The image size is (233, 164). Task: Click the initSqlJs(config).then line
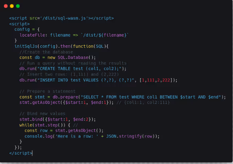pyautogui.click(x=61, y=46)
